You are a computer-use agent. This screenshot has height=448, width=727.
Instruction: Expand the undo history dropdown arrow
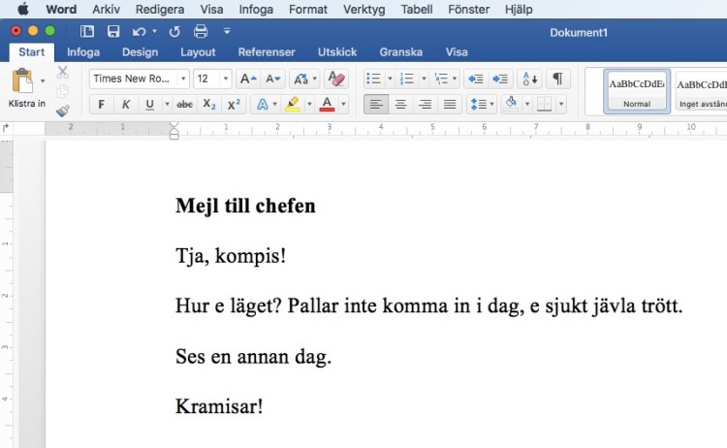[154, 32]
